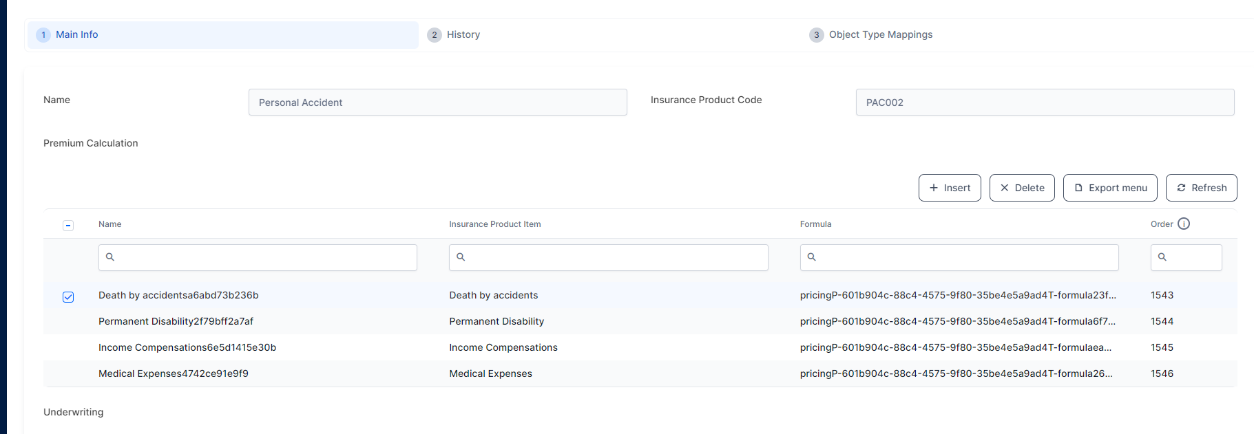
Task: Switch to the History tab
Action: [x=463, y=34]
